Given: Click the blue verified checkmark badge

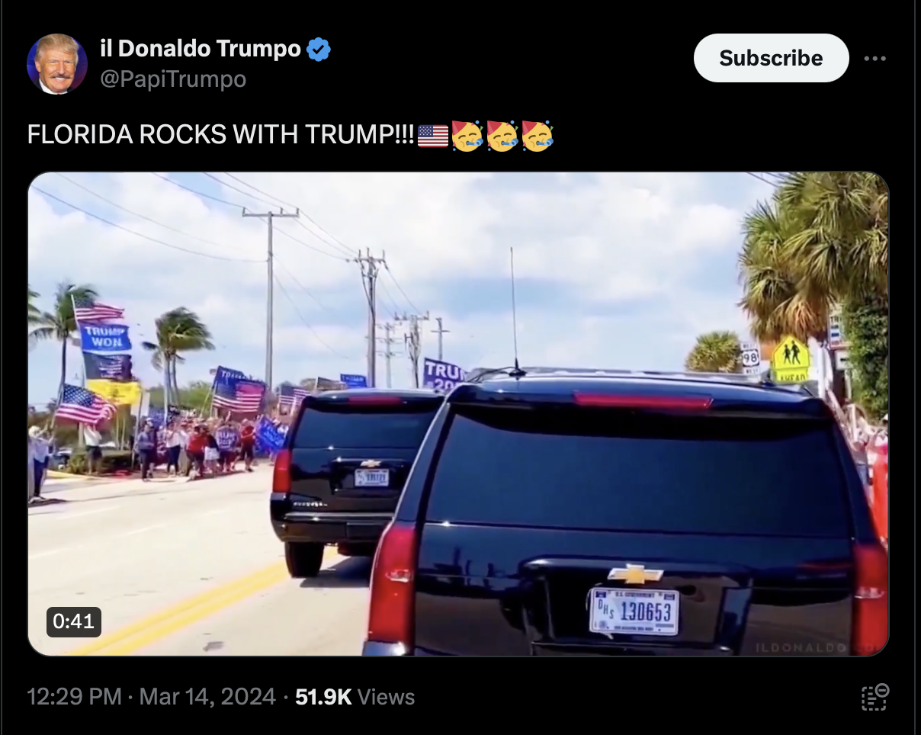Looking at the screenshot, I should (x=319, y=50).
